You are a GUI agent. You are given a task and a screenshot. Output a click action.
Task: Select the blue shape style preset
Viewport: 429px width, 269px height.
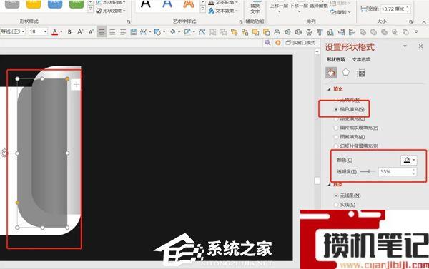click(55, 4)
